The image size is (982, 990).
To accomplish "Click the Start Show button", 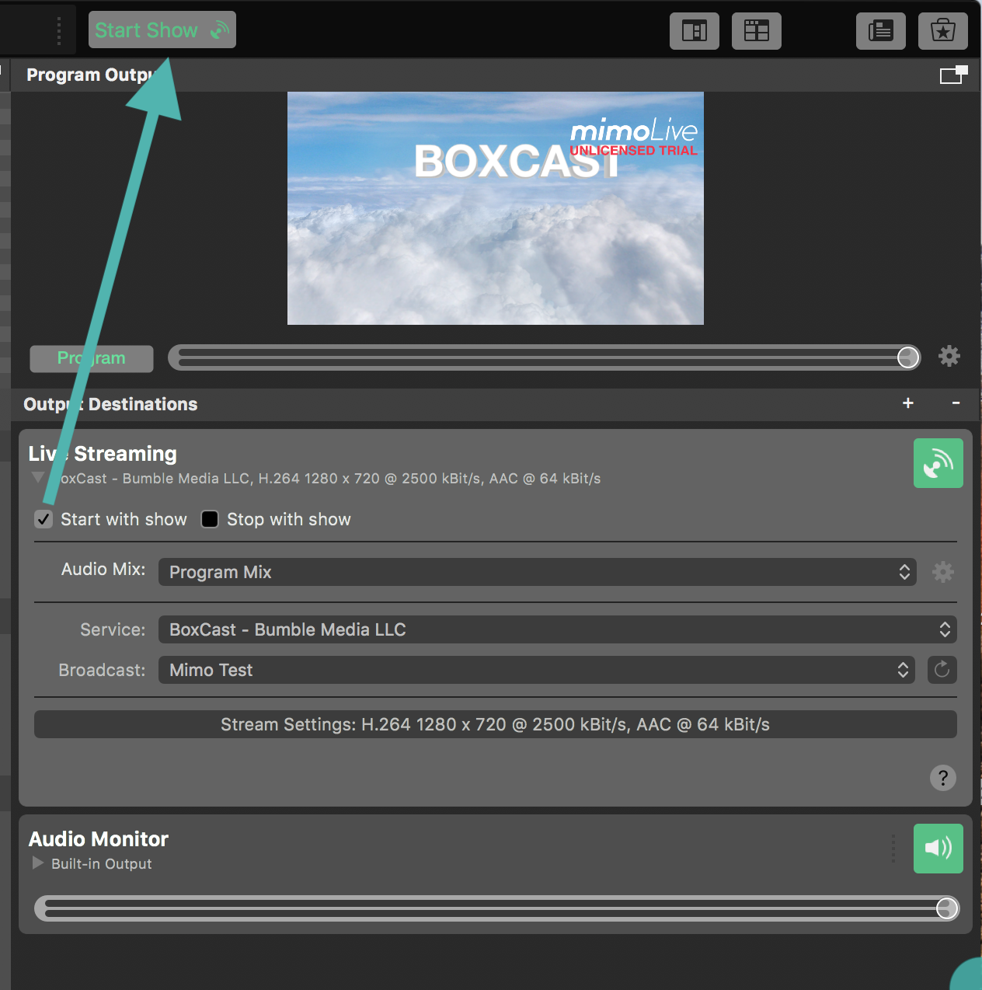I will point(162,30).
